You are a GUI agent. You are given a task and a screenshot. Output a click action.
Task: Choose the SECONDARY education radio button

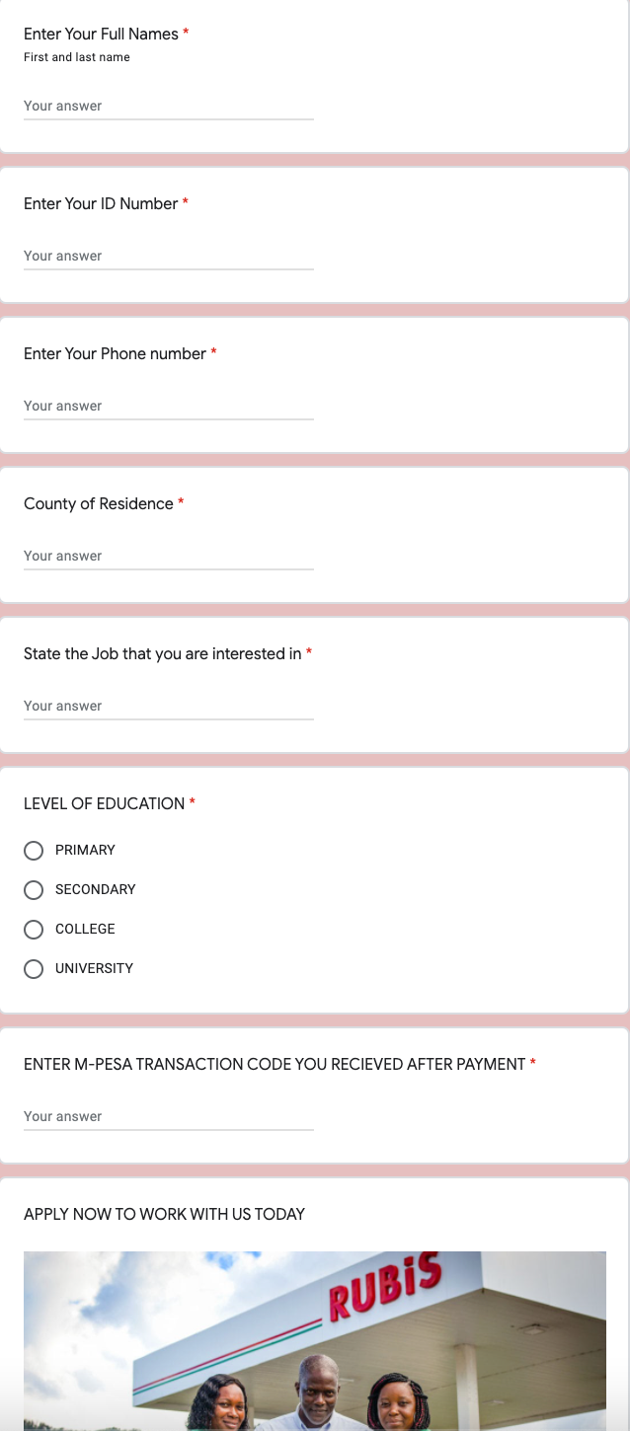point(34,890)
